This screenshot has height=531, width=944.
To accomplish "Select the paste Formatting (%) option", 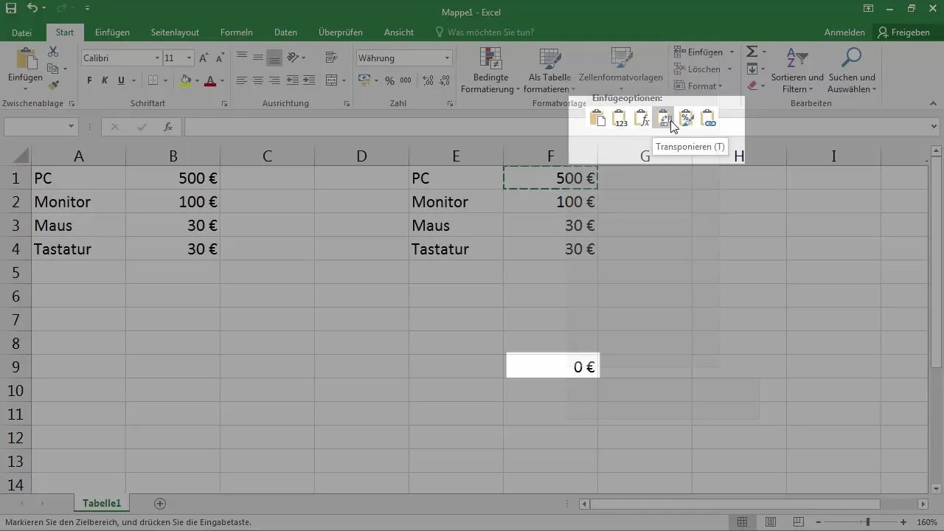I will [686, 118].
